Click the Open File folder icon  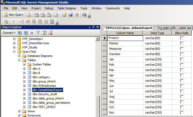click(64, 15)
